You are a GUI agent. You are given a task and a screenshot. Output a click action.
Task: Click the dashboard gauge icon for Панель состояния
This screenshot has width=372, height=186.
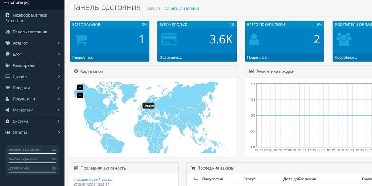pyautogui.click(x=7, y=32)
